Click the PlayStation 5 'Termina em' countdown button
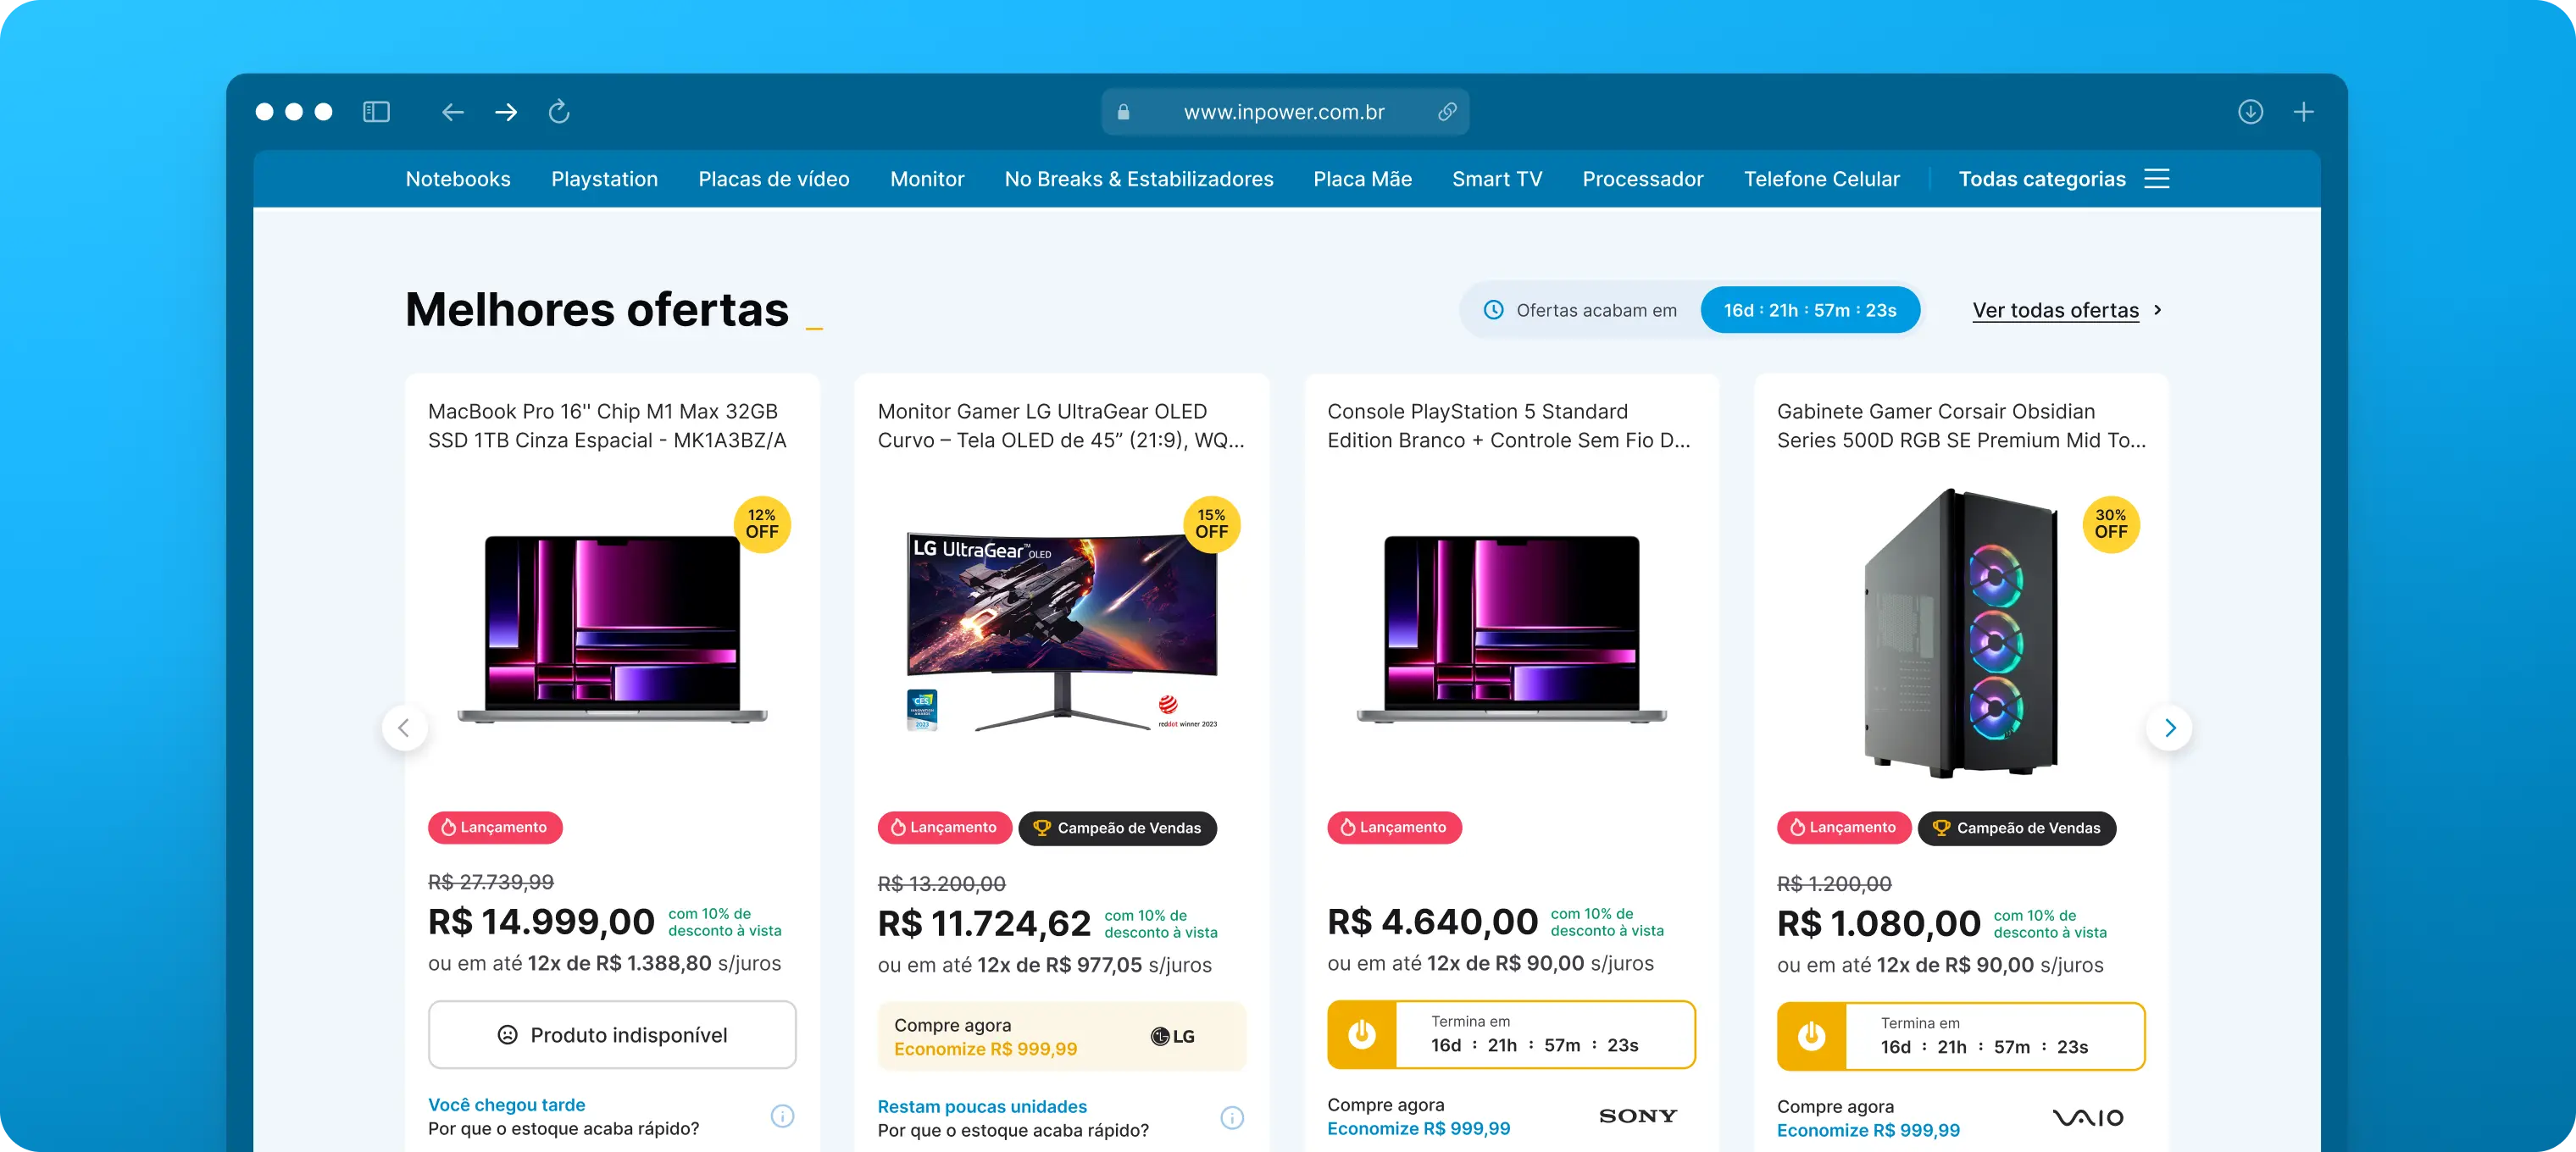Viewport: 2576px width, 1152px height. coord(1511,1035)
